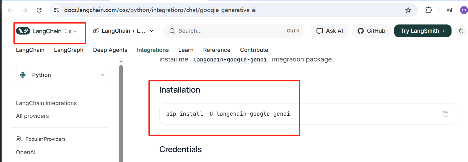
Task: Click the LangChain Docs logo
Action: click(46, 31)
